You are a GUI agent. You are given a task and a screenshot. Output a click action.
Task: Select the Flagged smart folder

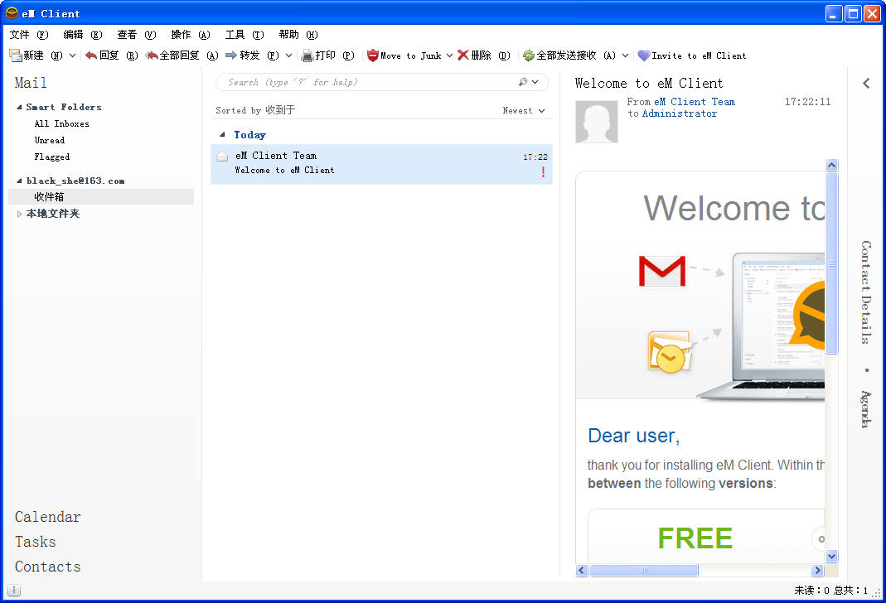coord(52,157)
